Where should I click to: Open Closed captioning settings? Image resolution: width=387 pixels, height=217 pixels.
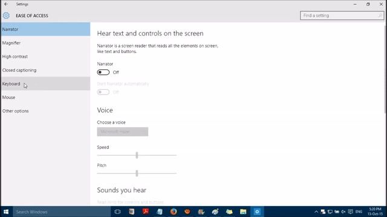pyautogui.click(x=45, y=70)
